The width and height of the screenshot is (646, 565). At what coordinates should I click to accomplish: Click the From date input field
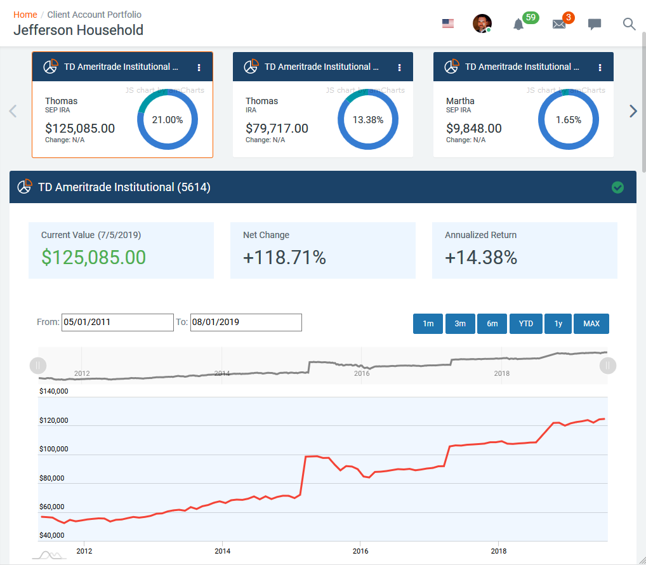coord(117,322)
